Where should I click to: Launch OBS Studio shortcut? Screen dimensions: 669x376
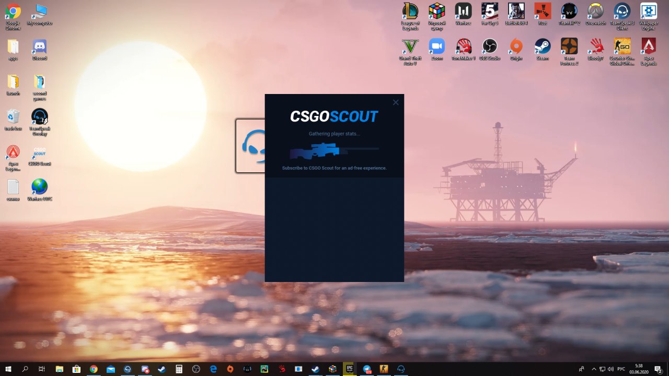point(490,50)
